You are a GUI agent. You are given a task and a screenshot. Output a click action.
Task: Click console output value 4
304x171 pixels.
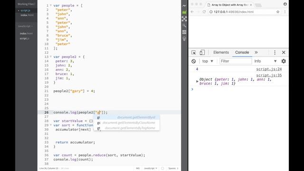197,69
